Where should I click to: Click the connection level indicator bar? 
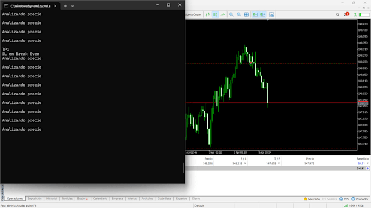pos(364,15)
